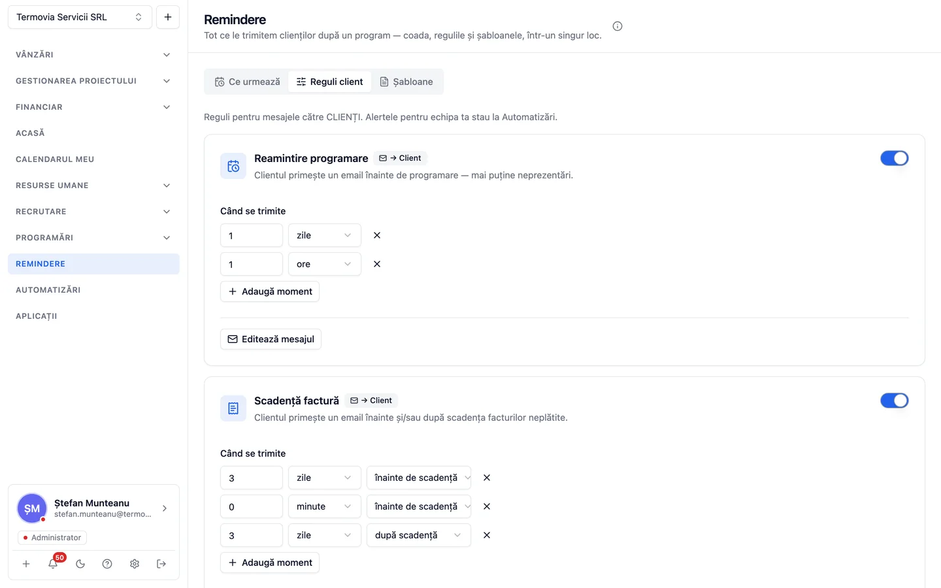Delete the după scadență moment row
This screenshot has width=941, height=588.
click(487, 535)
